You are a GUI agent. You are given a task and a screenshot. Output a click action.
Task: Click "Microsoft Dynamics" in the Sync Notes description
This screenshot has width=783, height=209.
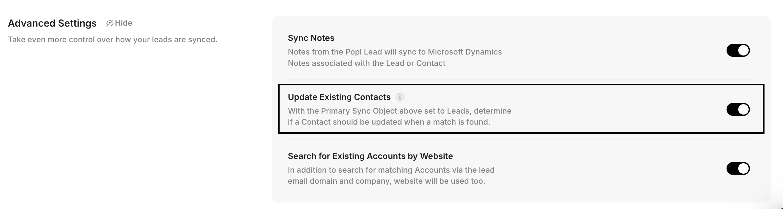pos(464,52)
